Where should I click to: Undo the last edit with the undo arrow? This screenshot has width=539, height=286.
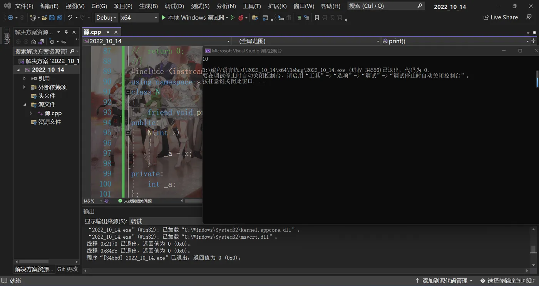point(70,17)
